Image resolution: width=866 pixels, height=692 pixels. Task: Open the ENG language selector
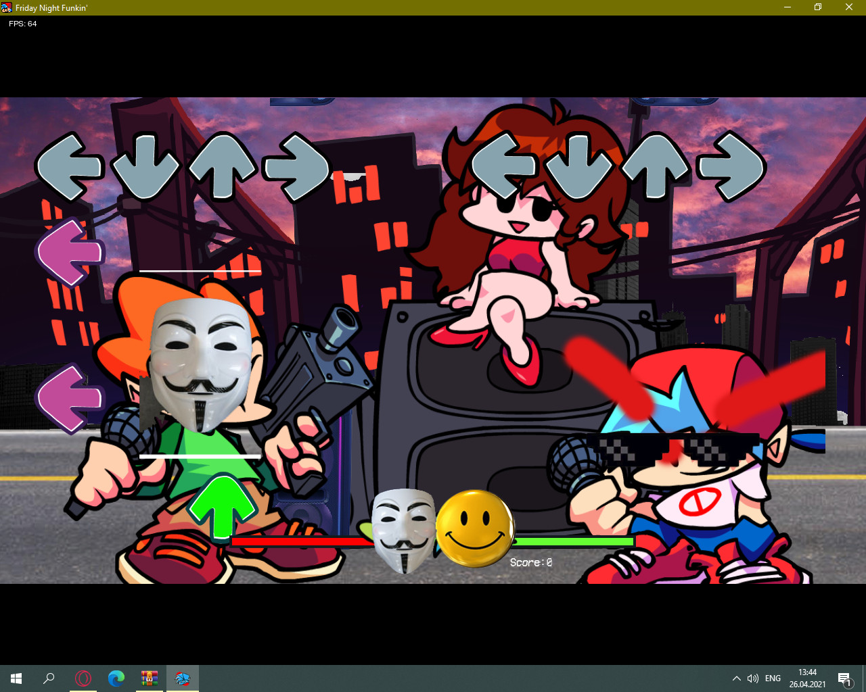[x=773, y=678]
